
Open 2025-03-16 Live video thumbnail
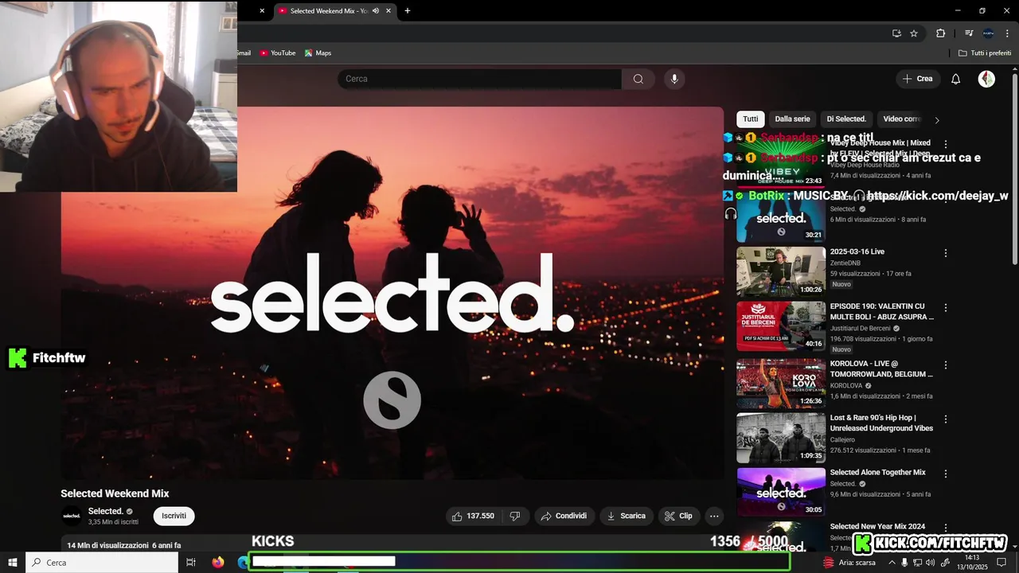pyautogui.click(x=781, y=271)
